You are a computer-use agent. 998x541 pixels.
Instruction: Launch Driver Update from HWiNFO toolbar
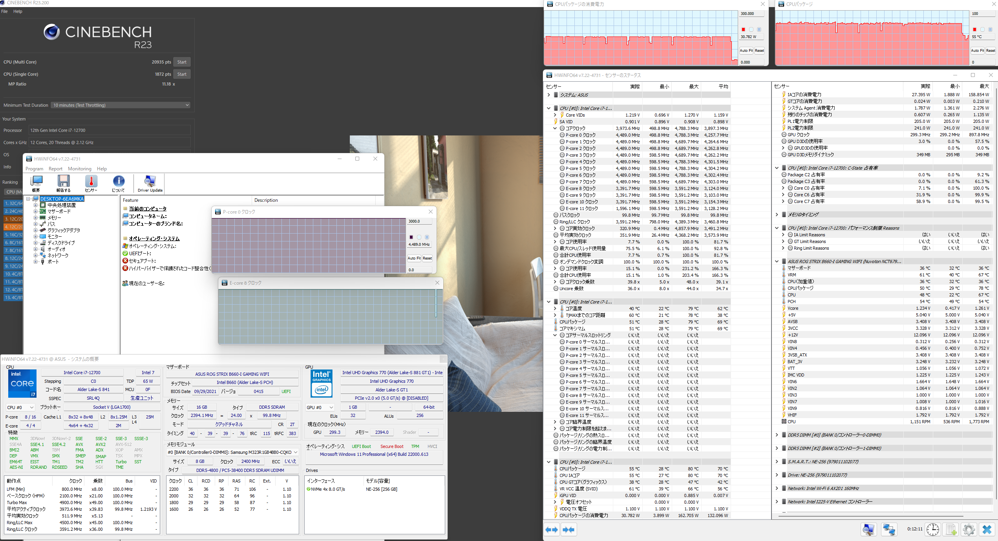pyautogui.click(x=150, y=183)
